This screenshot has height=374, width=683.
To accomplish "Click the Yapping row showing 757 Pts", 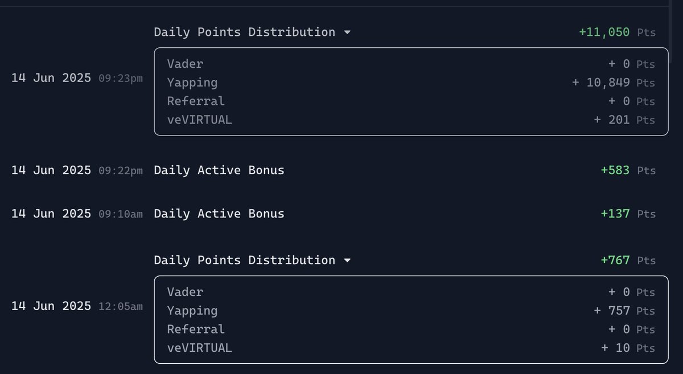I will [411, 311].
